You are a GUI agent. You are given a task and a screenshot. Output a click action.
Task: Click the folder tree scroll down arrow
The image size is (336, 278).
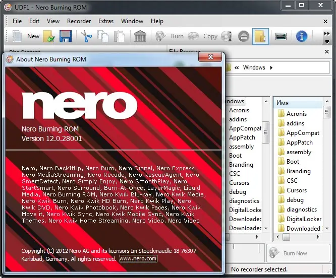click(266, 228)
